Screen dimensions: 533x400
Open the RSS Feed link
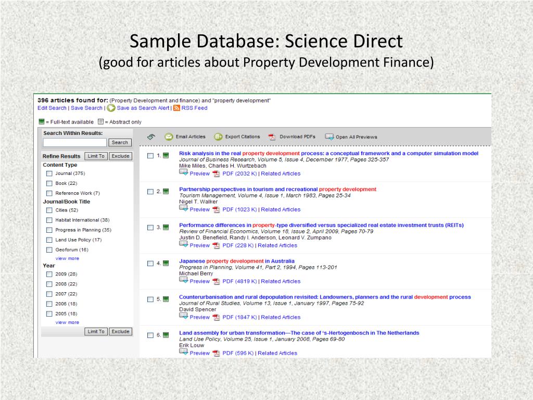[195, 108]
